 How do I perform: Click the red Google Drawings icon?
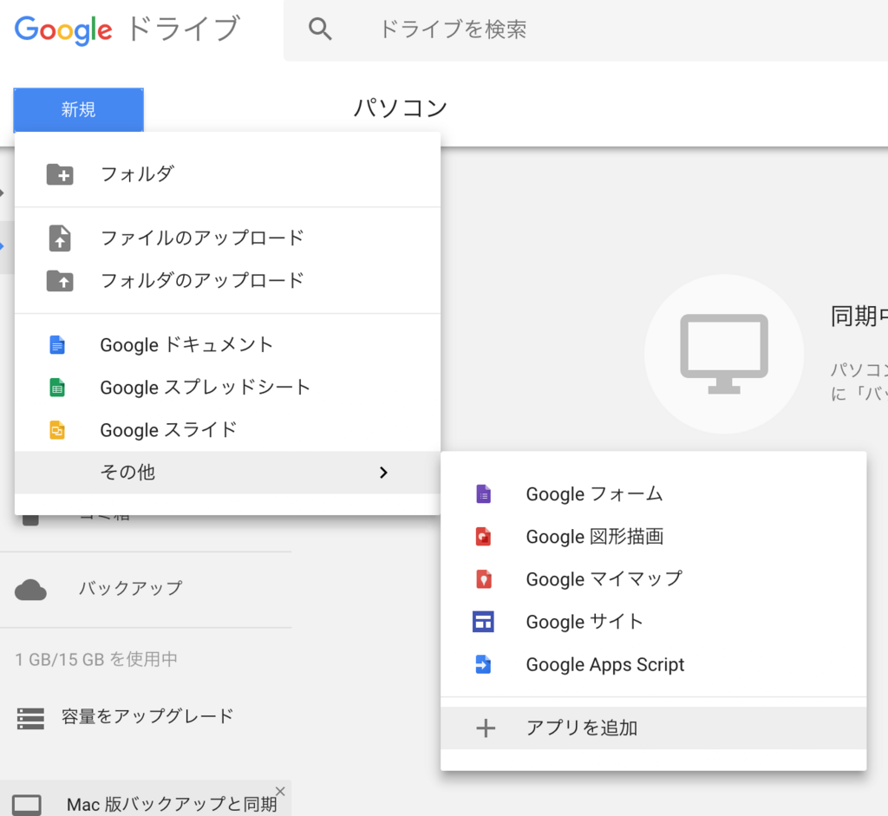click(483, 536)
